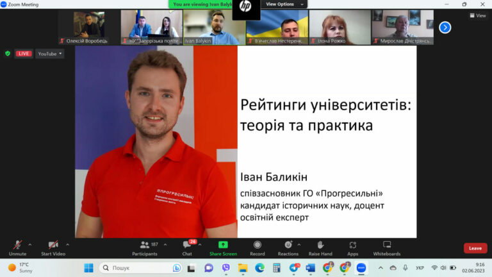Expand audio options arrow next to Unmute

30,245
